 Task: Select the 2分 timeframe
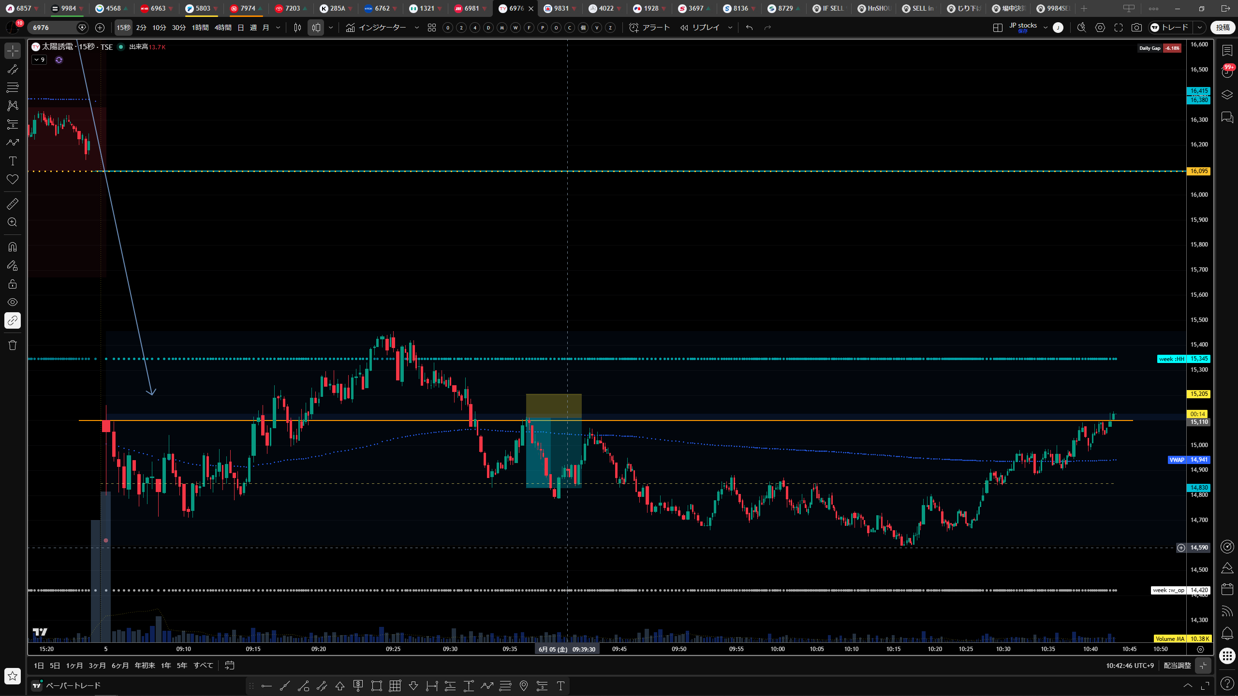click(141, 28)
